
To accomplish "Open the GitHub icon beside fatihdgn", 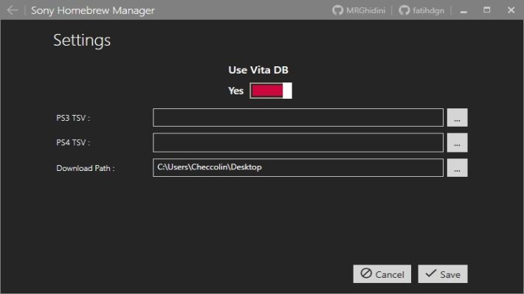I will pos(404,10).
